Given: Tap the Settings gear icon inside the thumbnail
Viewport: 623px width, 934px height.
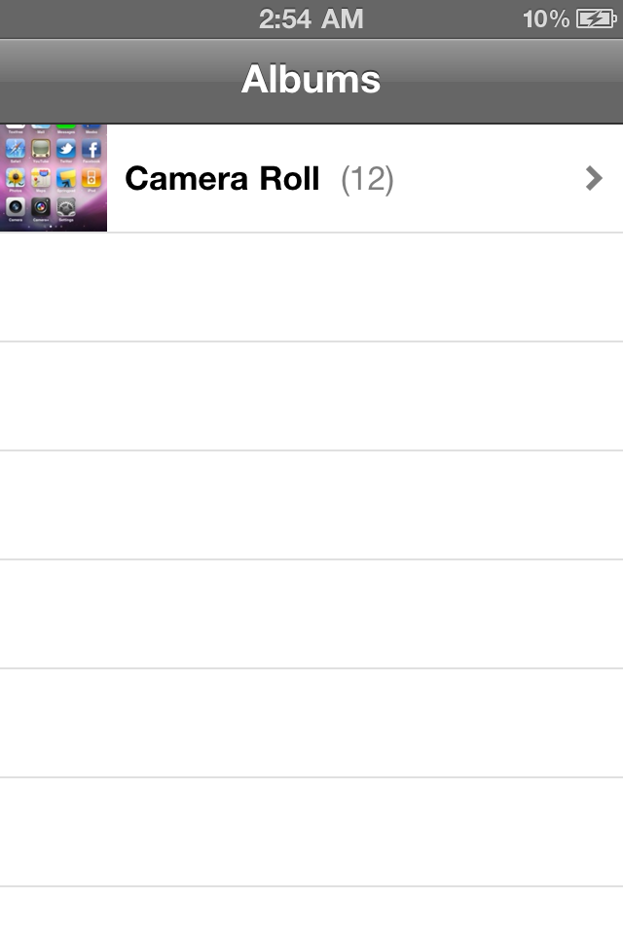Looking at the screenshot, I should pos(66,206).
